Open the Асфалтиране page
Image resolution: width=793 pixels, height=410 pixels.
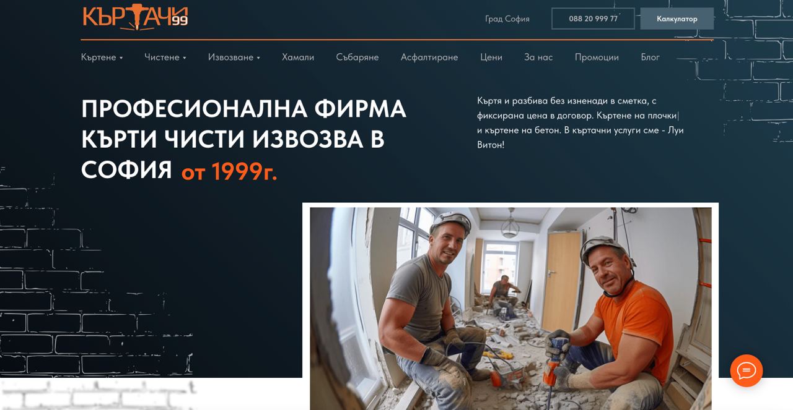pos(429,57)
